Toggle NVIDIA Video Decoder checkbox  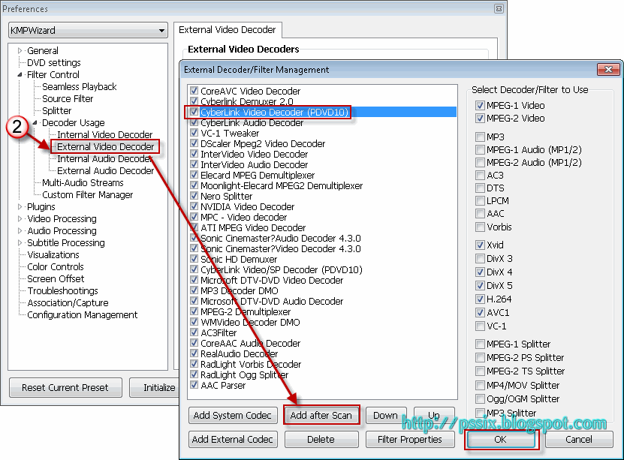pyautogui.click(x=194, y=206)
